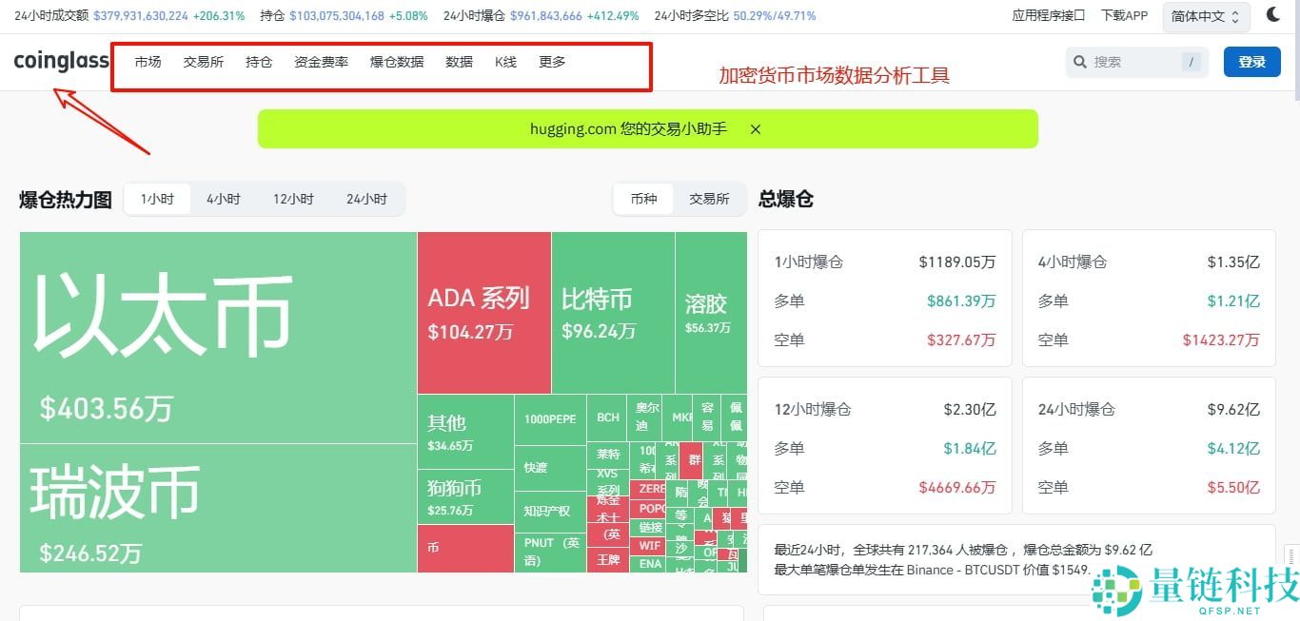Image resolution: width=1300 pixels, height=621 pixels.
Task: Select the K线 navigation item
Action: 505,61
